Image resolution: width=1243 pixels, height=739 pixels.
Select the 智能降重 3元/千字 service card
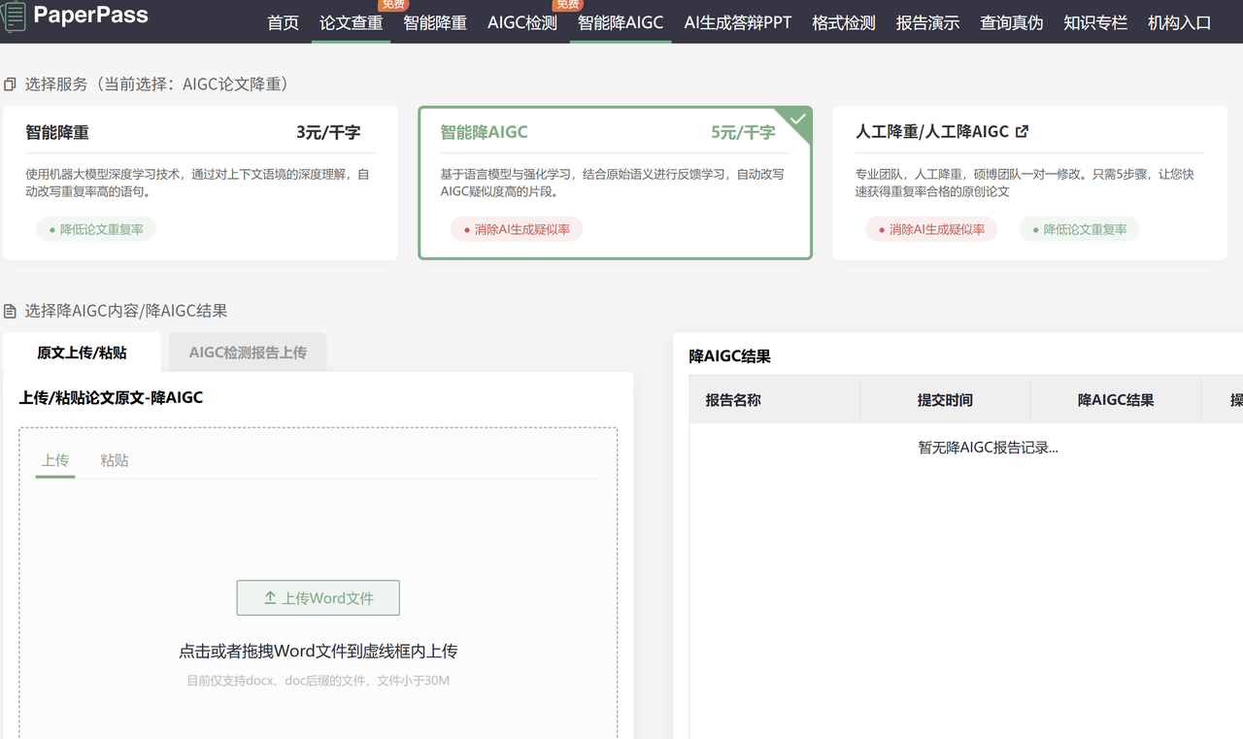[x=201, y=183]
